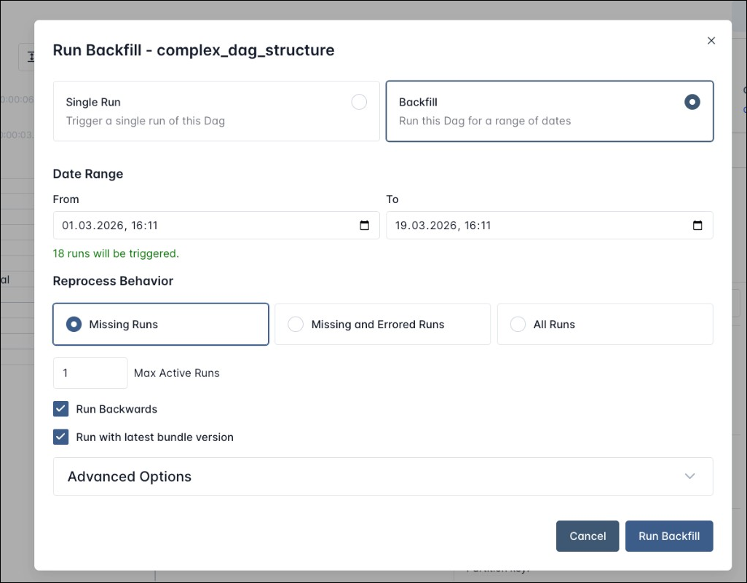This screenshot has width=747, height=583.
Task: Switch to the Backfill mode card
Action: click(x=549, y=111)
